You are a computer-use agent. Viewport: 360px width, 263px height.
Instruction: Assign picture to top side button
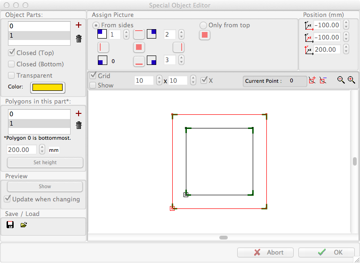139,34
